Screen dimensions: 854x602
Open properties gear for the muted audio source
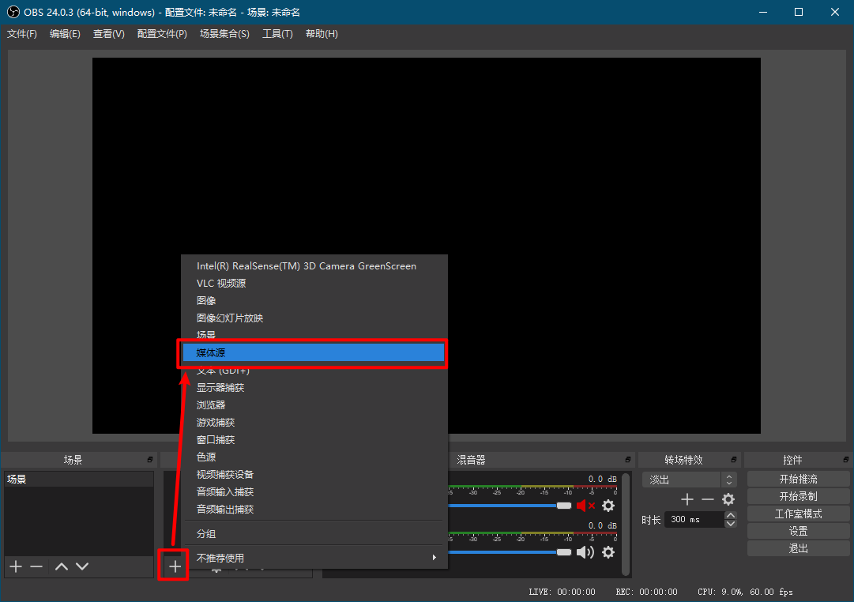[x=608, y=506]
